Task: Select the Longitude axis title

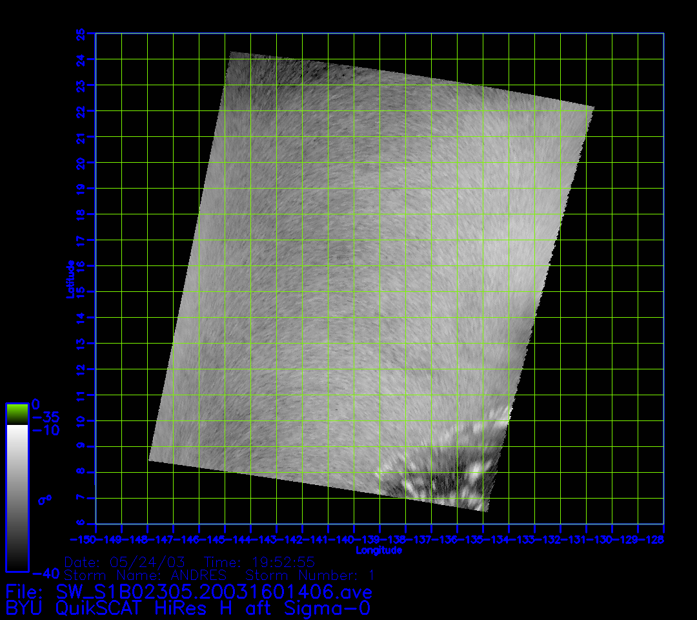Action: pos(379,550)
